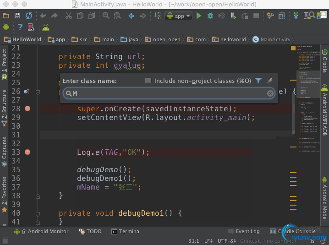Open the app run configuration dropdown
This screenshot has height=245, width=329.
pyautogui.click(x=178, y=16)
